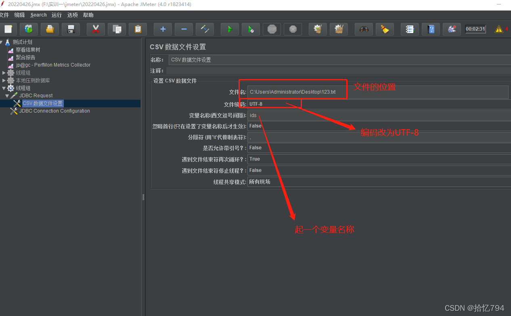The image size is (511, 316).
Task: Click the New test plan icon
Action: pyautogui.click(x=8, y=29)
